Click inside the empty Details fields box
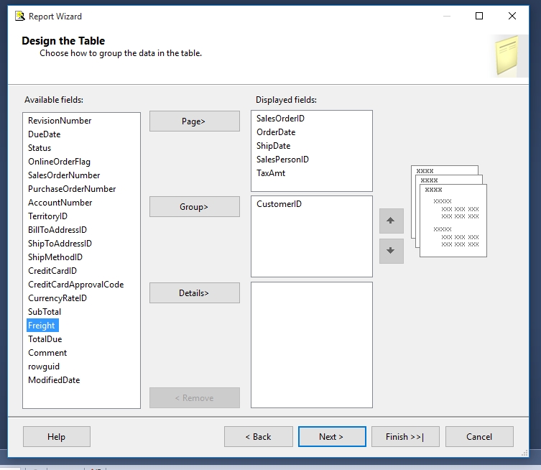The width and height of the screenshot is (541, 470). pyautogui.click(x=311, y=344)
